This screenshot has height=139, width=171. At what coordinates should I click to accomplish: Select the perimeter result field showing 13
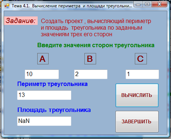coord(44,95)
